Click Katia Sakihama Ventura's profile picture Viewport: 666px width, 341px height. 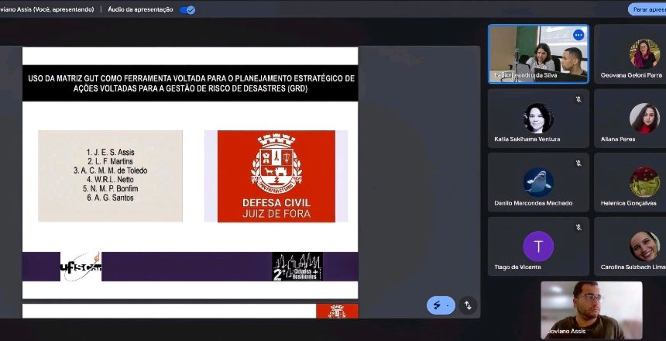click(538, 119)
